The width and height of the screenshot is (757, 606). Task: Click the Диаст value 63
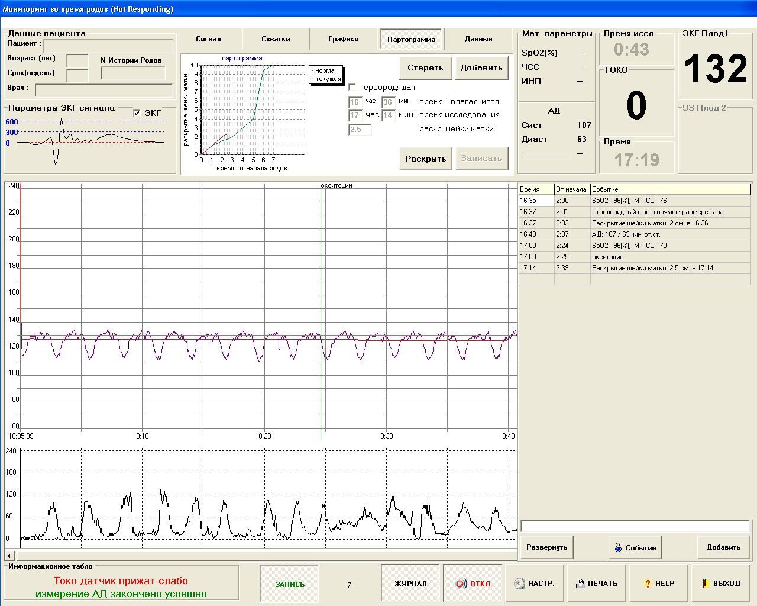pyautogui.click(x=582, y=139)
